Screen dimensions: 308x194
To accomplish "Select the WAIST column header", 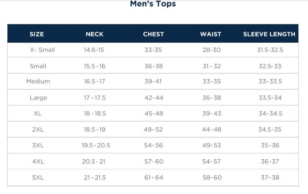I will click(211, 34).
